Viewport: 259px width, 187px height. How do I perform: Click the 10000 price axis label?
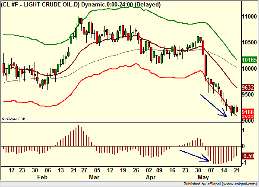click(x=249, y=69)
